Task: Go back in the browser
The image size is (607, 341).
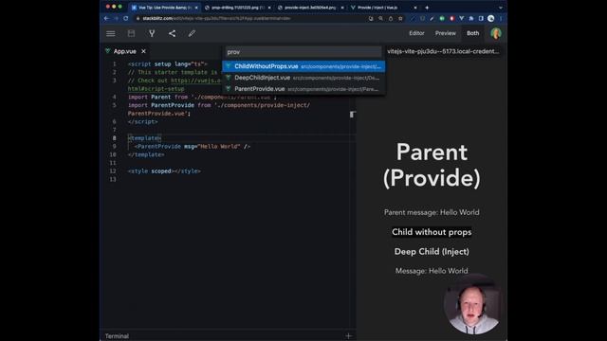Action: (x=106, y=18)
